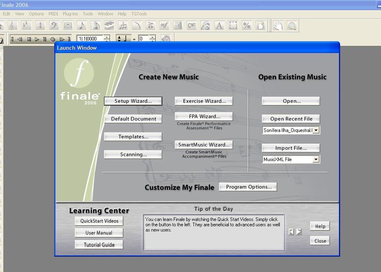Click the Record button in playback controls
The image size is (381, 272).
click(53, 39)
